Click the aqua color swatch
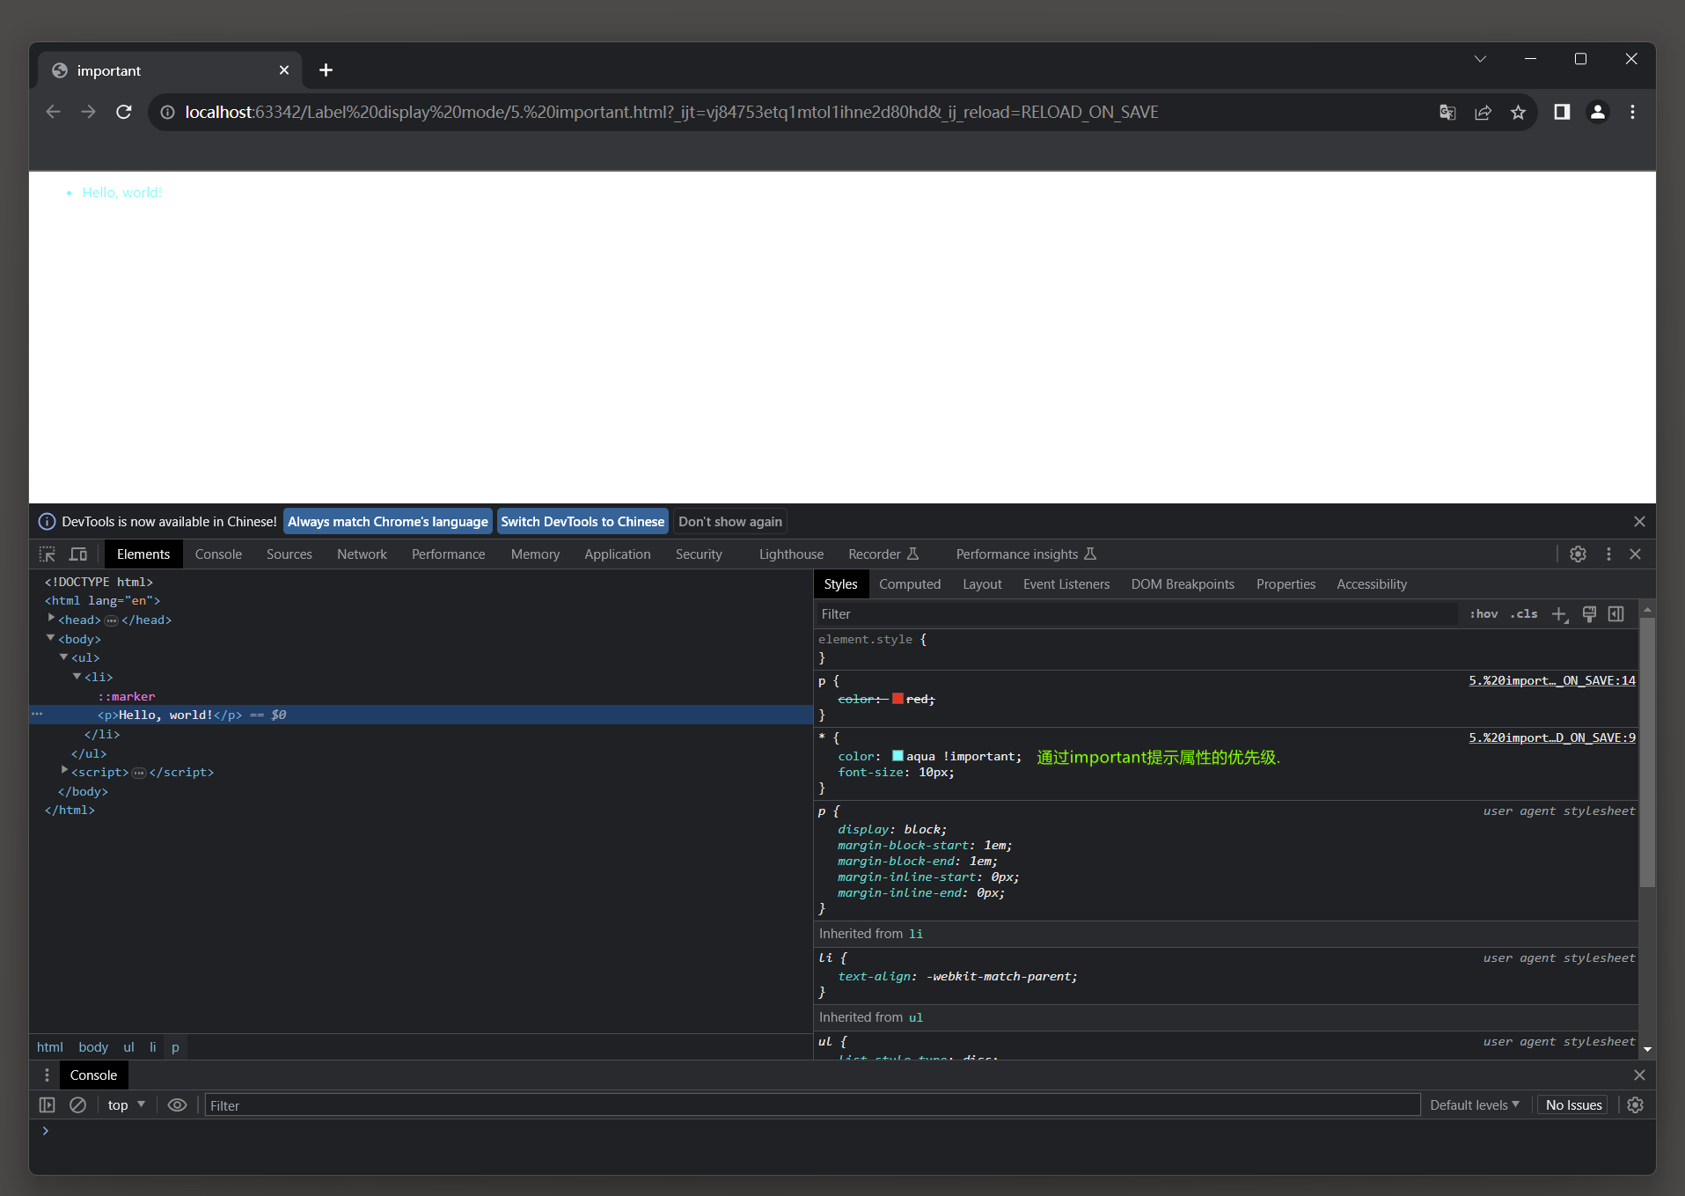Viewport: 1685px width, 1196px height. (x=897, y=756)
